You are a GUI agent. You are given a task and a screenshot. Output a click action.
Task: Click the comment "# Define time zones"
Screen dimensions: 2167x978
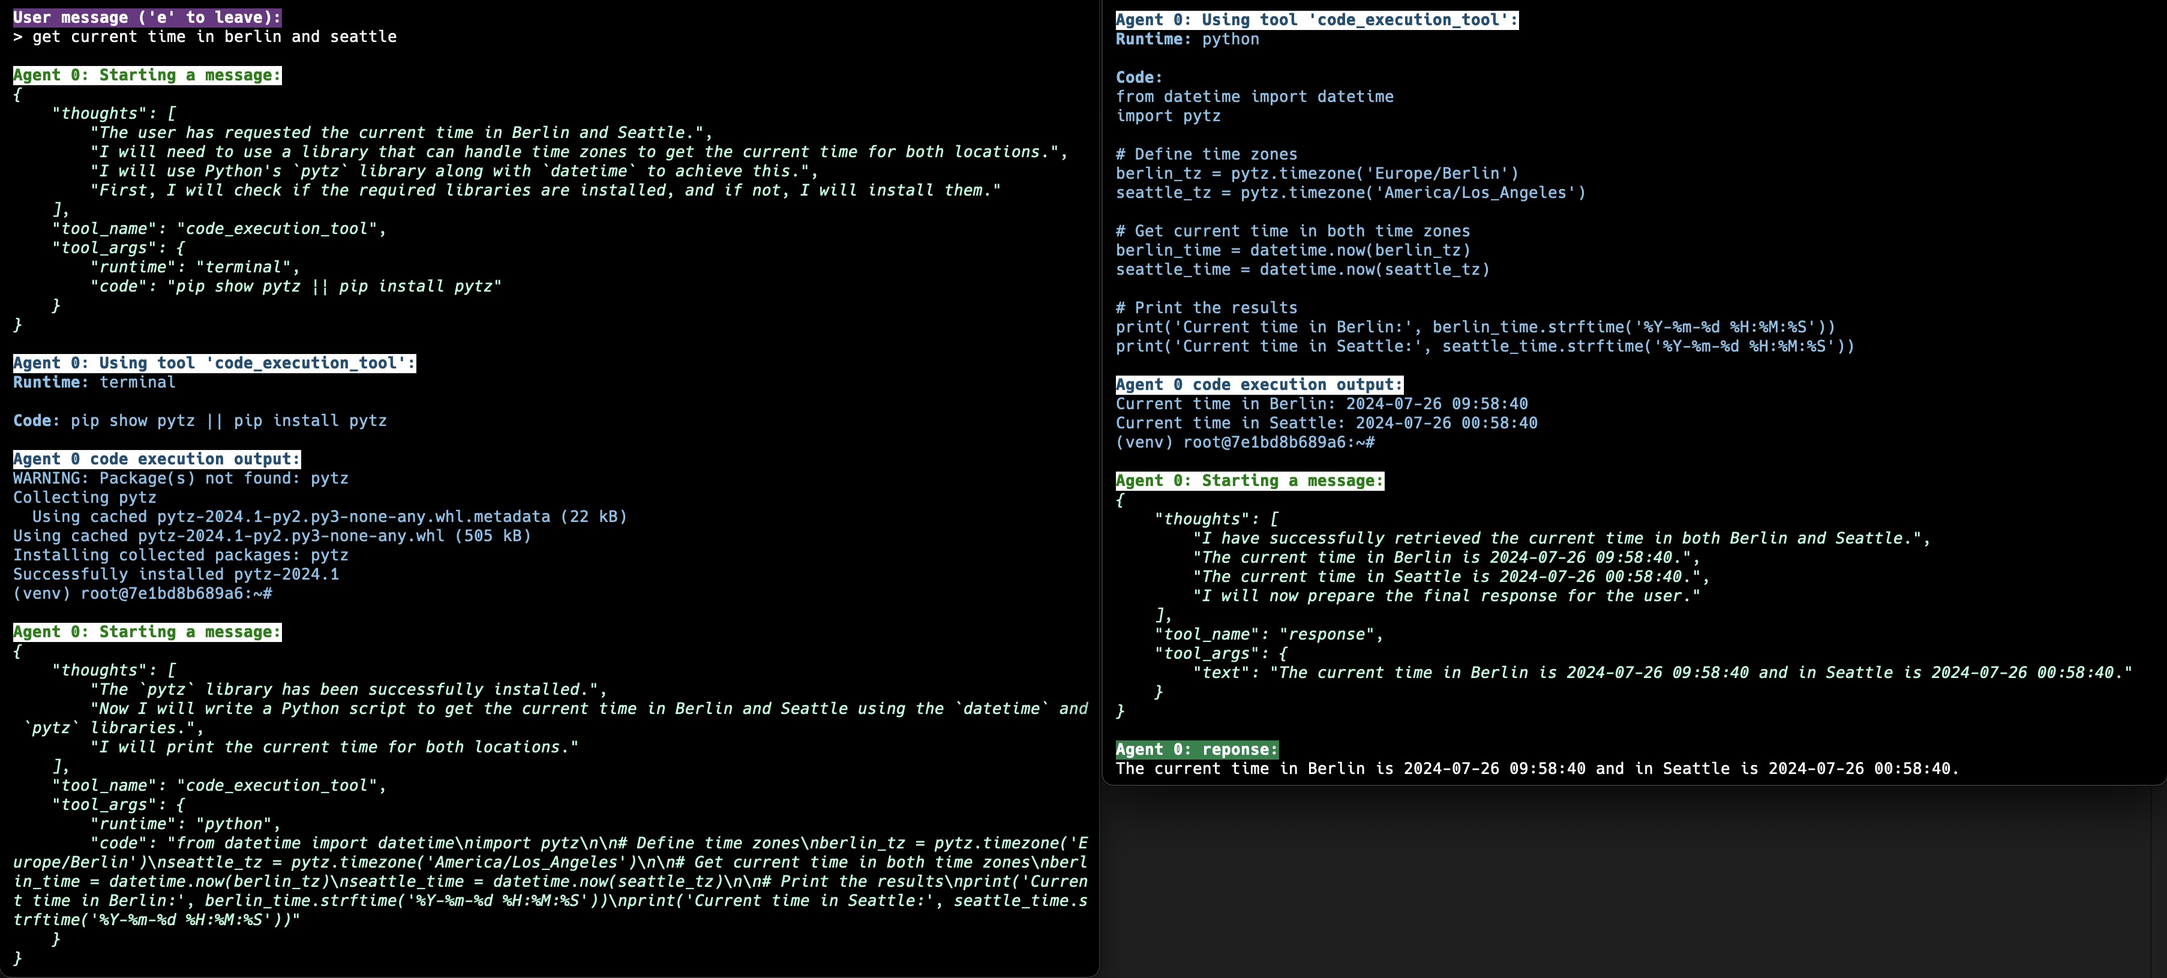tap(1207, 155)
